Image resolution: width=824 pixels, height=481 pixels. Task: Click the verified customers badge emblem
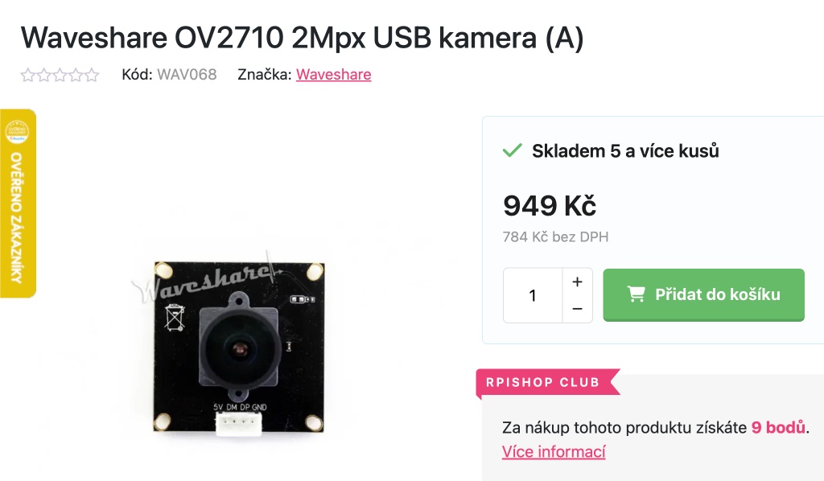pyautogui.click(x=18, y=131)
